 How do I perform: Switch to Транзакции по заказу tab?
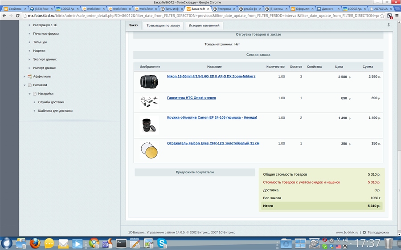pos(163,25)
